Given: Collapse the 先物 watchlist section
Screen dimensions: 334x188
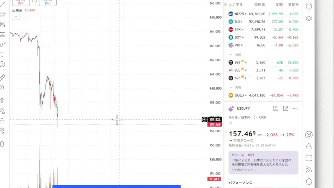Looking at the screenshot, I should (231, 87).
